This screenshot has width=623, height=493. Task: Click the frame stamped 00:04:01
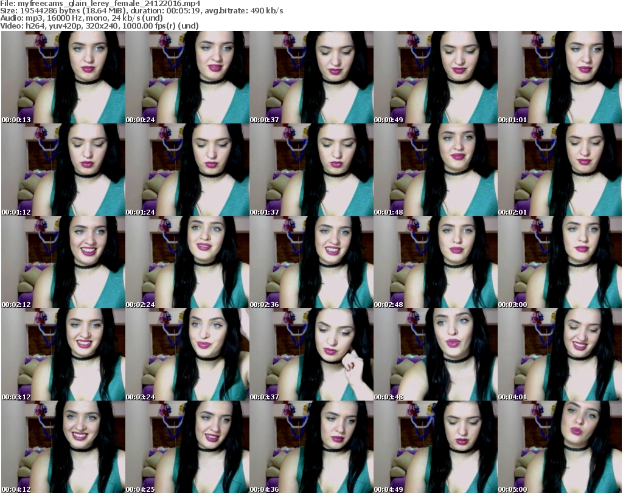pos(560,355)
